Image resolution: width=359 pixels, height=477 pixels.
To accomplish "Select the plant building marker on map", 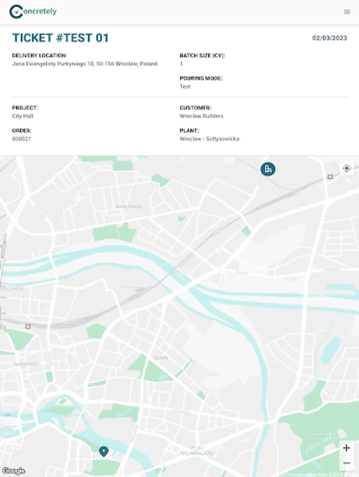I will [x=268, y=169].
